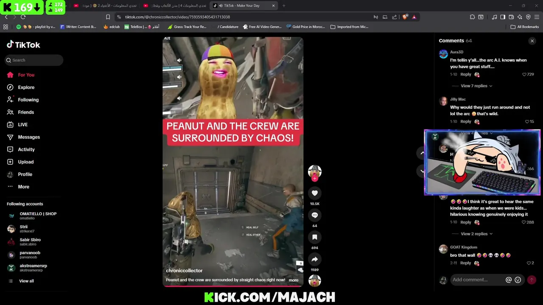Share the video with the arrow icon
The width and height of the screenshot is (543, 305).
315,259
